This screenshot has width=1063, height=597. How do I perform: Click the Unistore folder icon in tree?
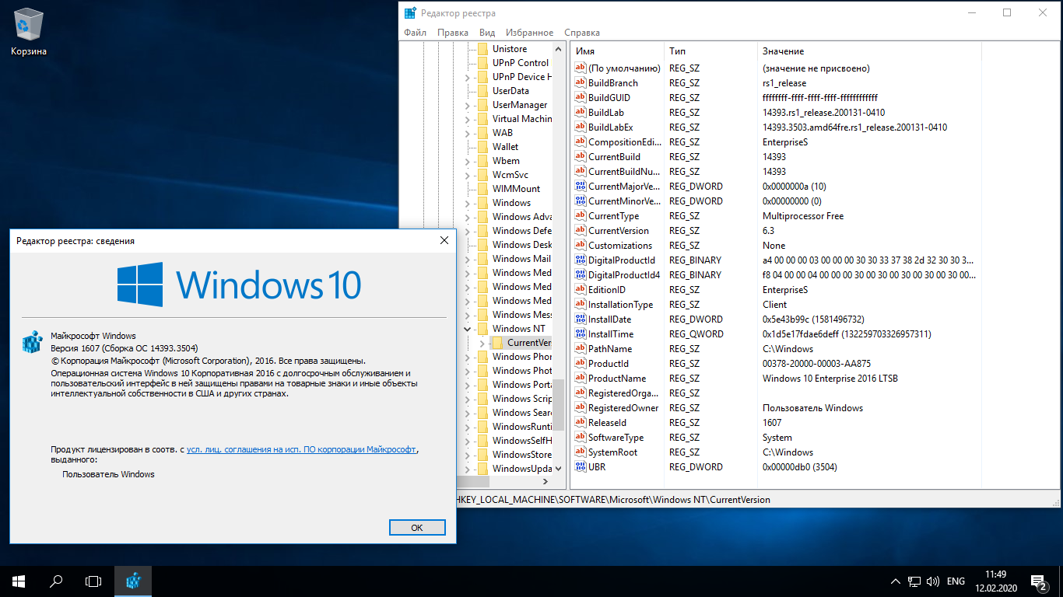(482, 49)
